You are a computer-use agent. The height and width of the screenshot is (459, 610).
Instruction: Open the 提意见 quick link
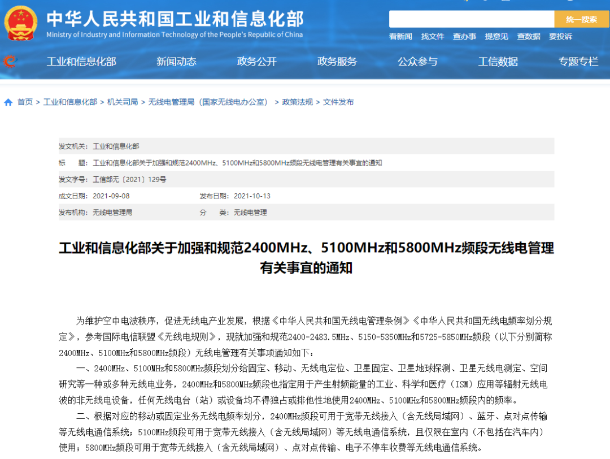496,37
